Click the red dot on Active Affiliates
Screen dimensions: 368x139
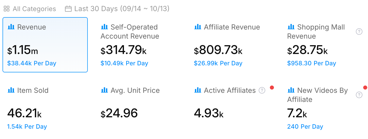tap(272, 88)
